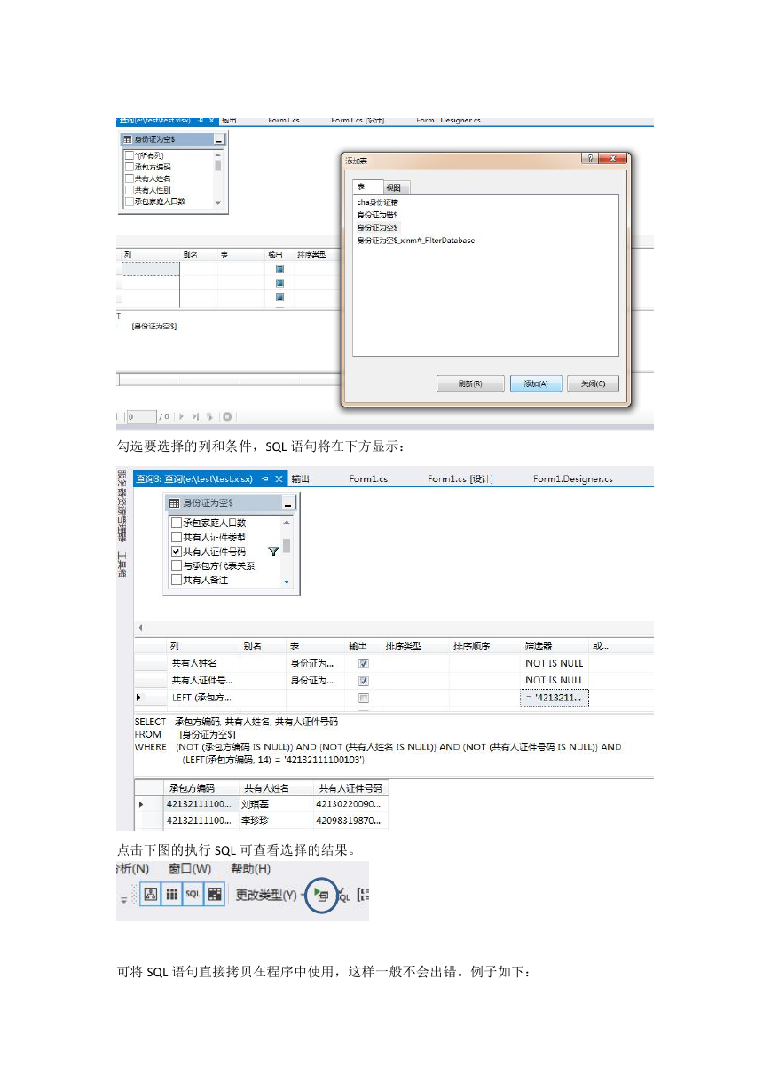Click the 共有人证件号... grid row cell
The width and height of the screenshot is (771, 1090).
[203, 681]
